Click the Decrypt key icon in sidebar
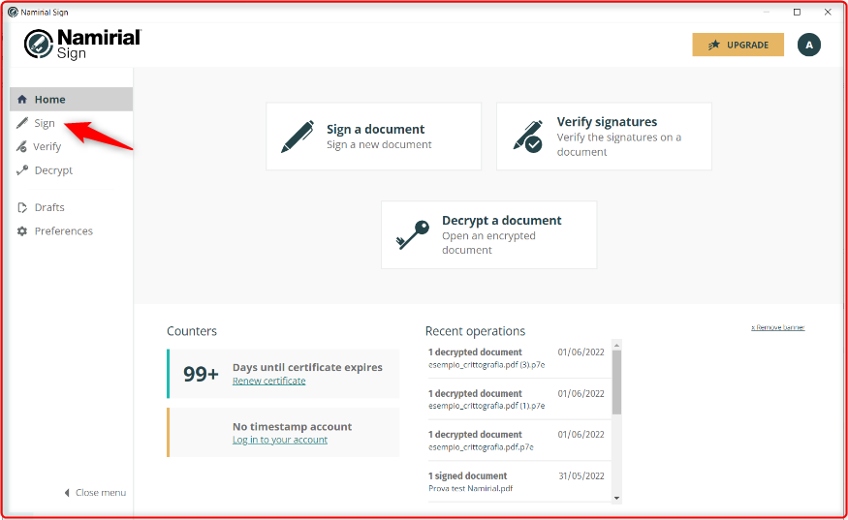Image resolution: width=848 pixels, height=520 pixels. [22, 170]
